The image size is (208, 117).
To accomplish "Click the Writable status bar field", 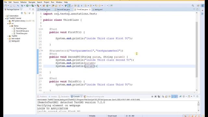I will (x=92, y=116).
